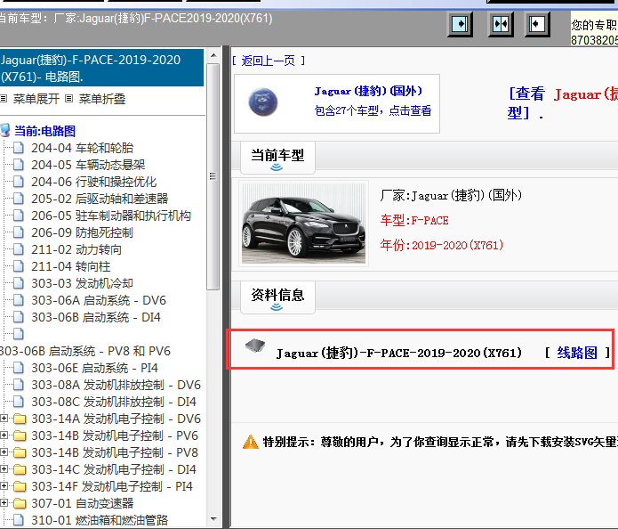Select tree item 303-06A 启动系统 - DV6
The image size is (618, 529).
pyautogui.click(x=99, y=300)
